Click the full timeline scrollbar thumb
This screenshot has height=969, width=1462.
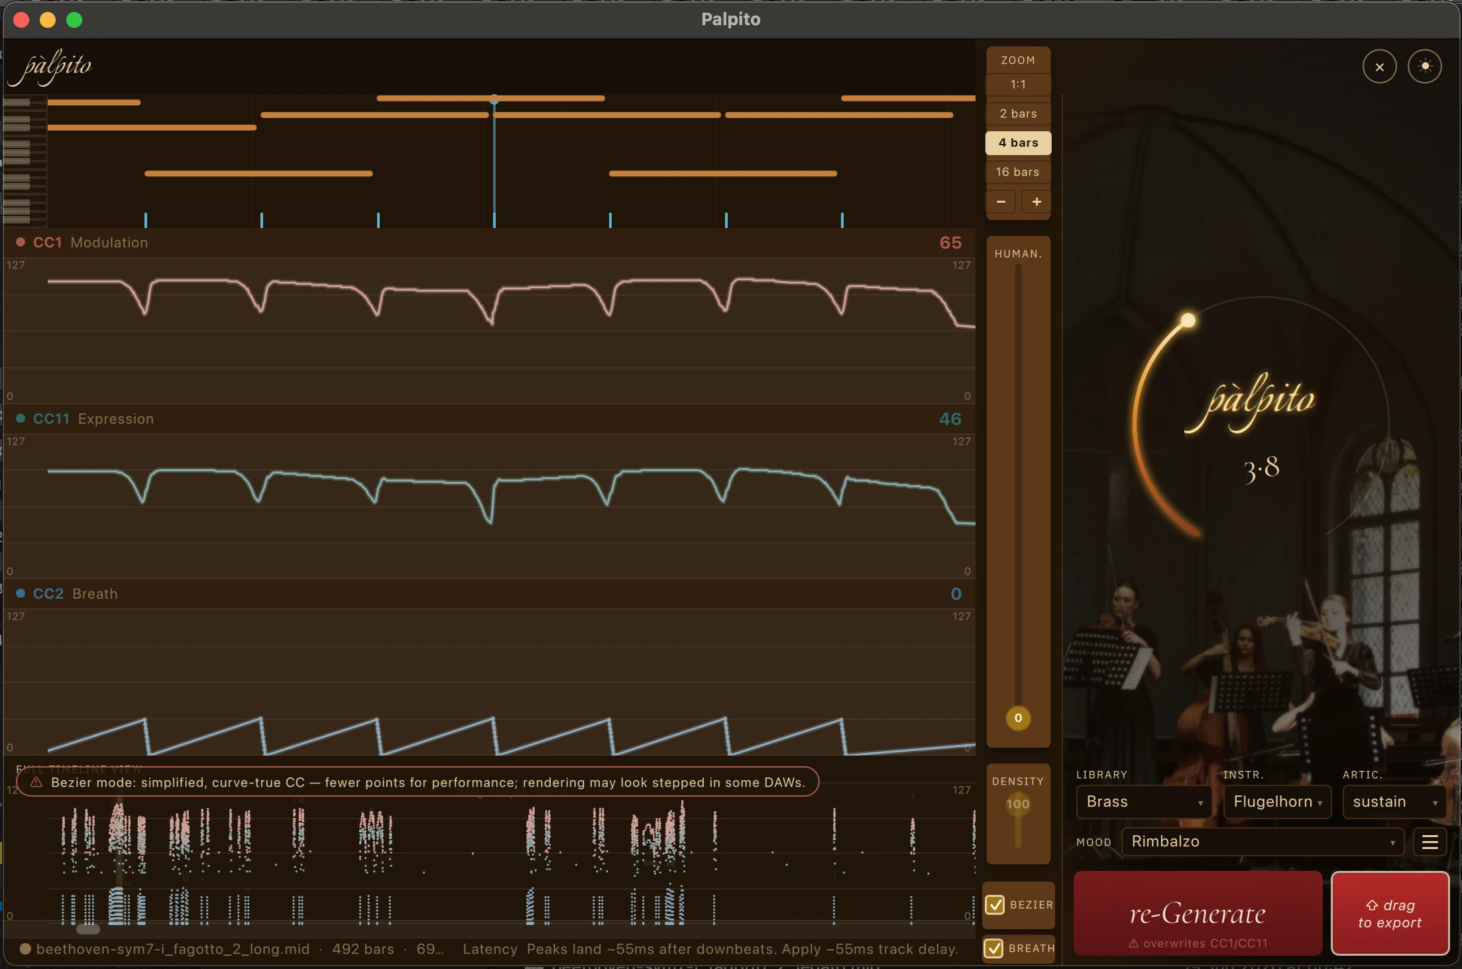(88, 929)
